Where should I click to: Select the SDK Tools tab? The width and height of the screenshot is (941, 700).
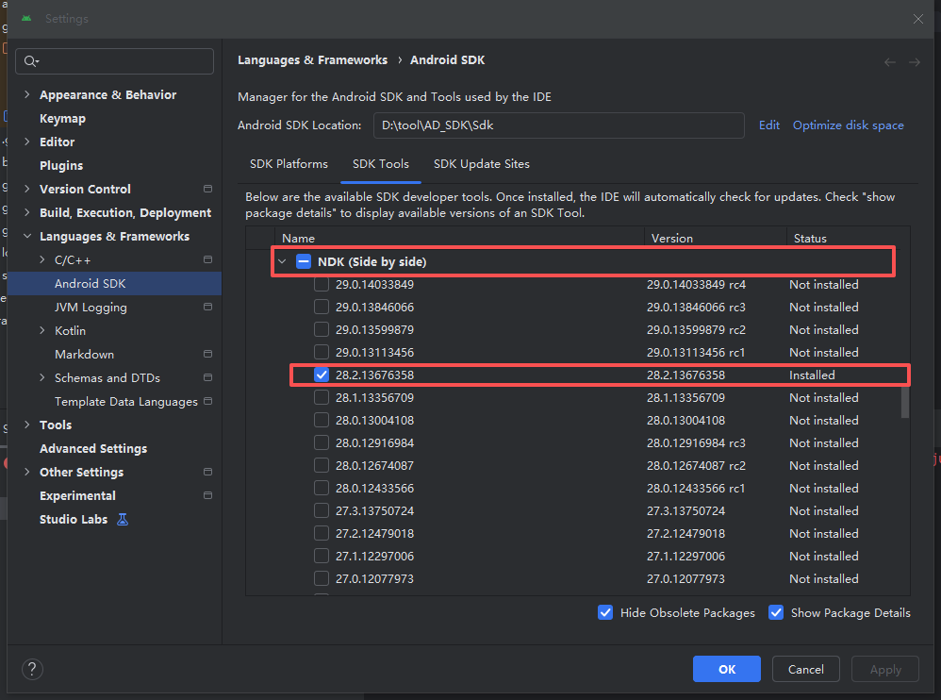click(x=381, y=164)
